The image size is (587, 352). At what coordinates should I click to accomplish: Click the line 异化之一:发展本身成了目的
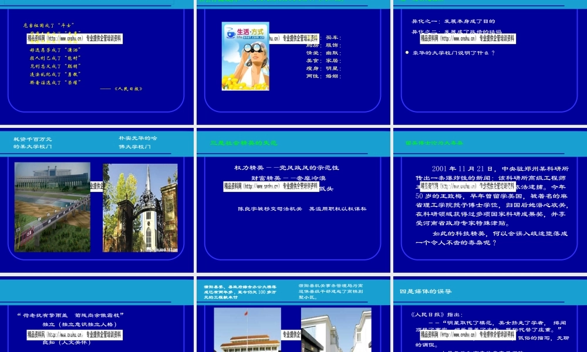pyautogui.click(x=453, y=21)
